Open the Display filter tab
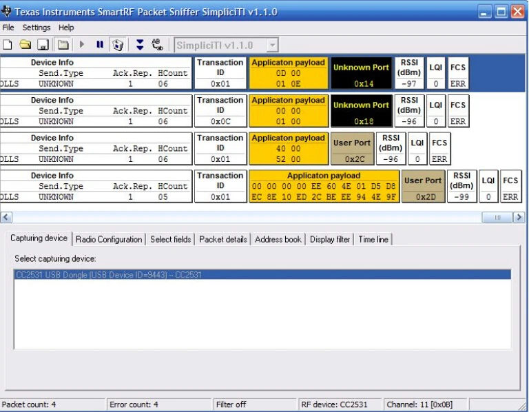This screenshot has height=412, width=529. click(x=330, y=239)
